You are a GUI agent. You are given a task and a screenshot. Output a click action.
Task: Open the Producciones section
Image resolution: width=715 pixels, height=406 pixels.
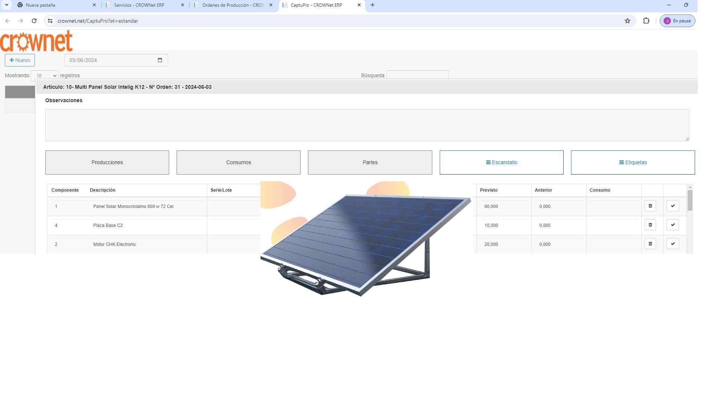coord(107,162)
